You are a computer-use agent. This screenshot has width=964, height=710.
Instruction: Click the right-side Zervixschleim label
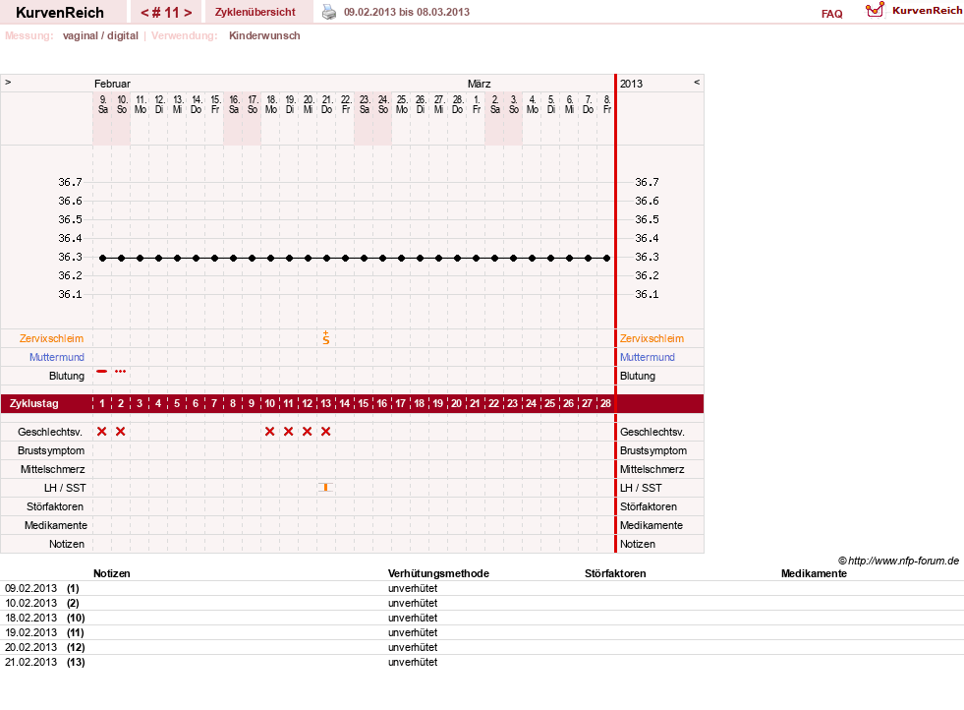pyautogui.click(x=652, y=338)
